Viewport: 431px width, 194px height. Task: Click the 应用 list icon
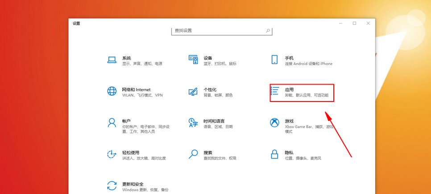coord(275,92)
